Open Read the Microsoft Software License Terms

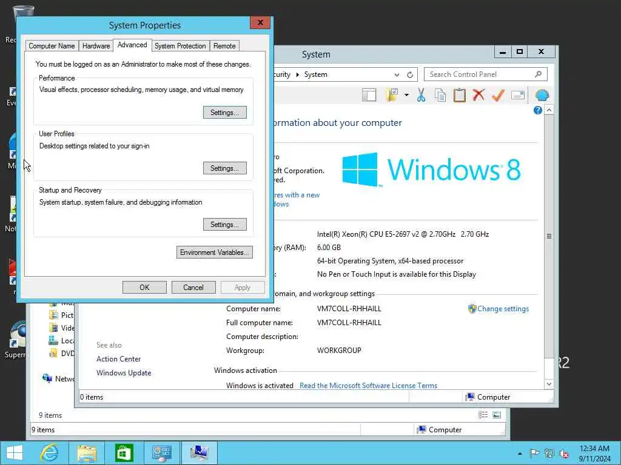coord(368,386)
